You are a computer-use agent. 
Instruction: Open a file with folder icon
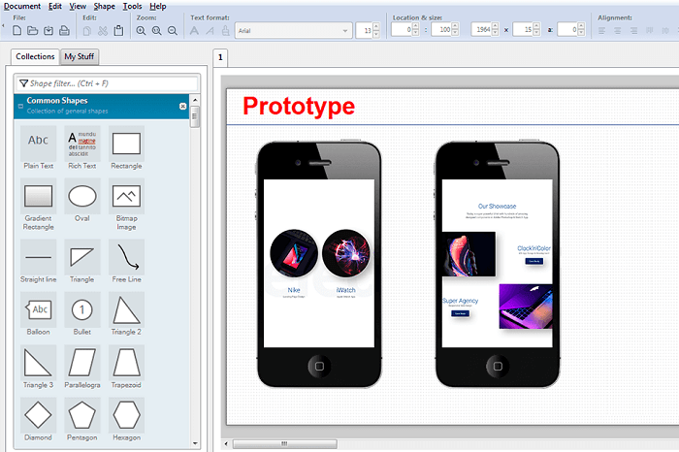click(32, 31)
